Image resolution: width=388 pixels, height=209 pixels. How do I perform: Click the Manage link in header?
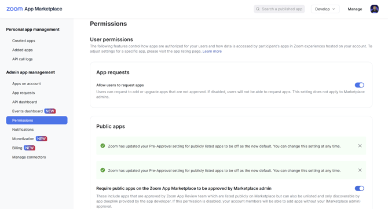[x=355, y=9]
